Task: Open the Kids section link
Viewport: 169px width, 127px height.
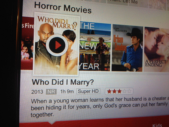Action: click(157, 125)
